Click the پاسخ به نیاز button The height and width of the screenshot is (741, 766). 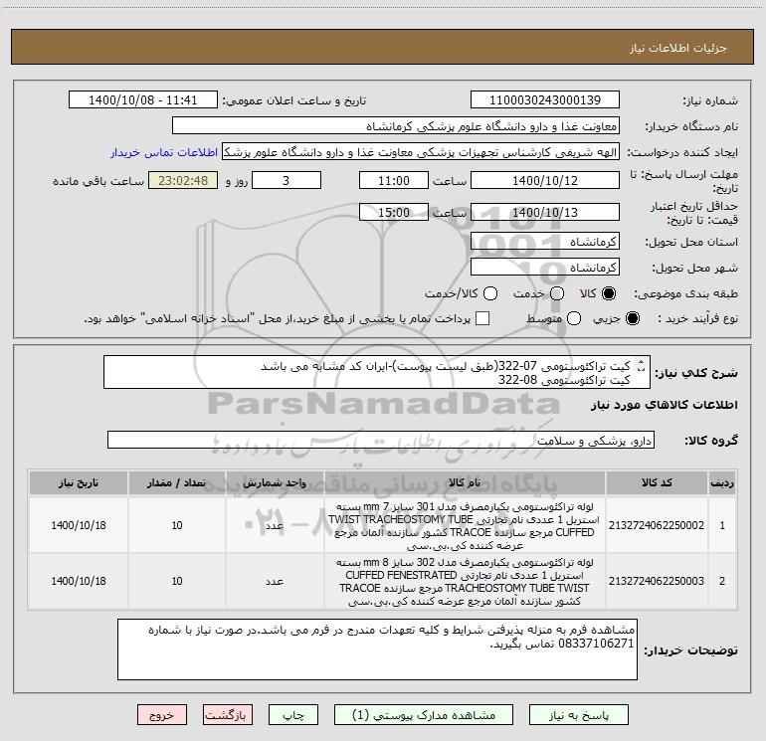(579, 715)
